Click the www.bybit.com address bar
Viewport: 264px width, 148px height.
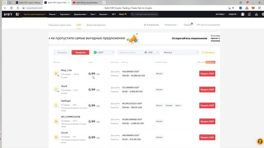point(34,8)
